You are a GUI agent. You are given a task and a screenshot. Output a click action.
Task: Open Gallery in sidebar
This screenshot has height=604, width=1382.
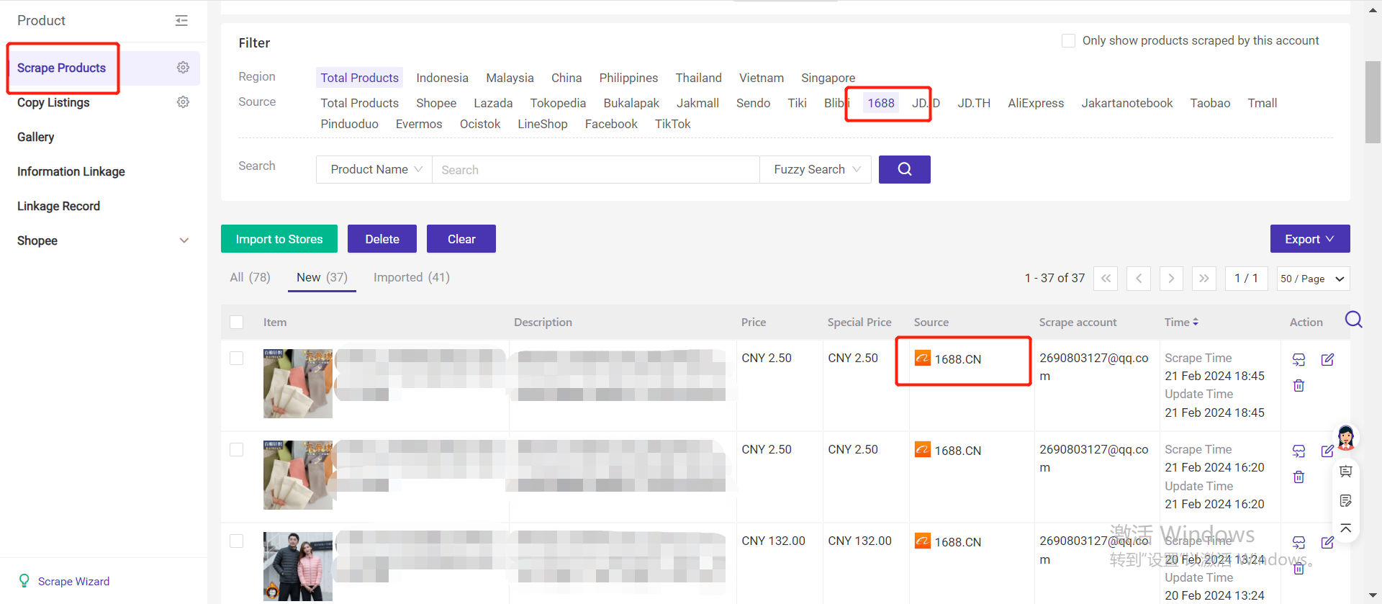click(36, 137)
